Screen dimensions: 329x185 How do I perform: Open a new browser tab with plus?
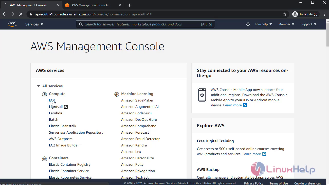click(130, 5)
